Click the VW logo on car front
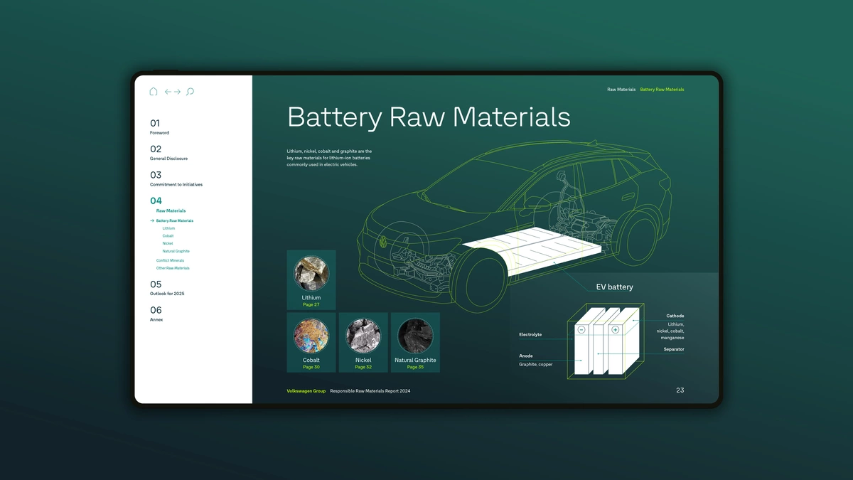This screenshot has width=853, height=480. (382, 242)
